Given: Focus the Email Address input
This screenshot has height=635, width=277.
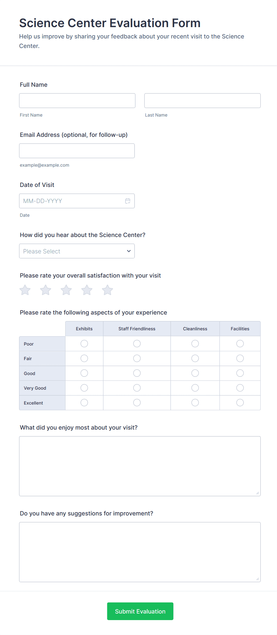Looking at the screenshot, I should 77,151.
